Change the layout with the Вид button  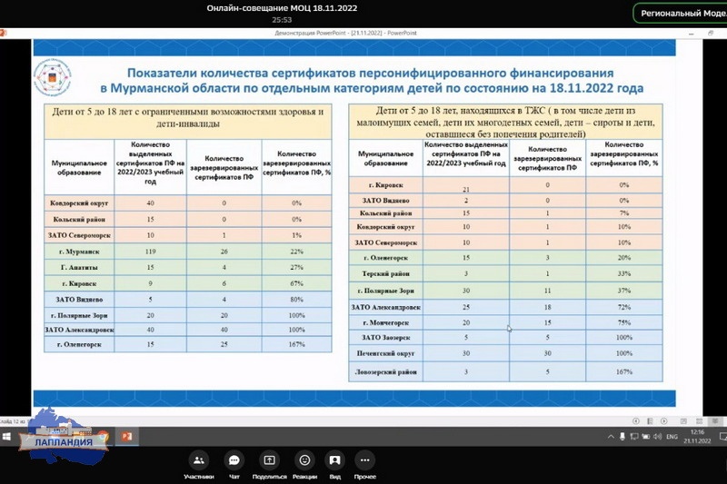[x=334, y=465]
